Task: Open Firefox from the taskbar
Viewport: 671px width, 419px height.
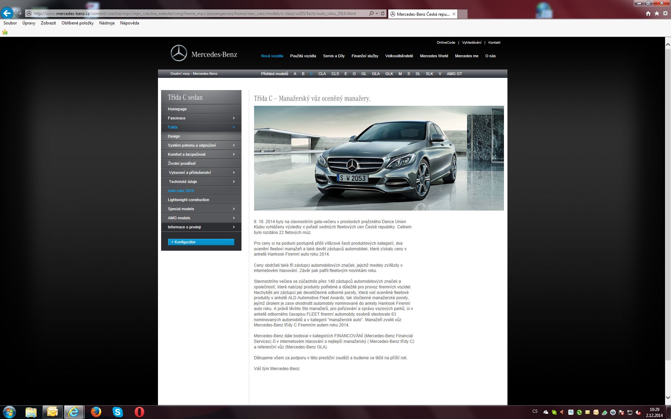Action: coord(96,412)
